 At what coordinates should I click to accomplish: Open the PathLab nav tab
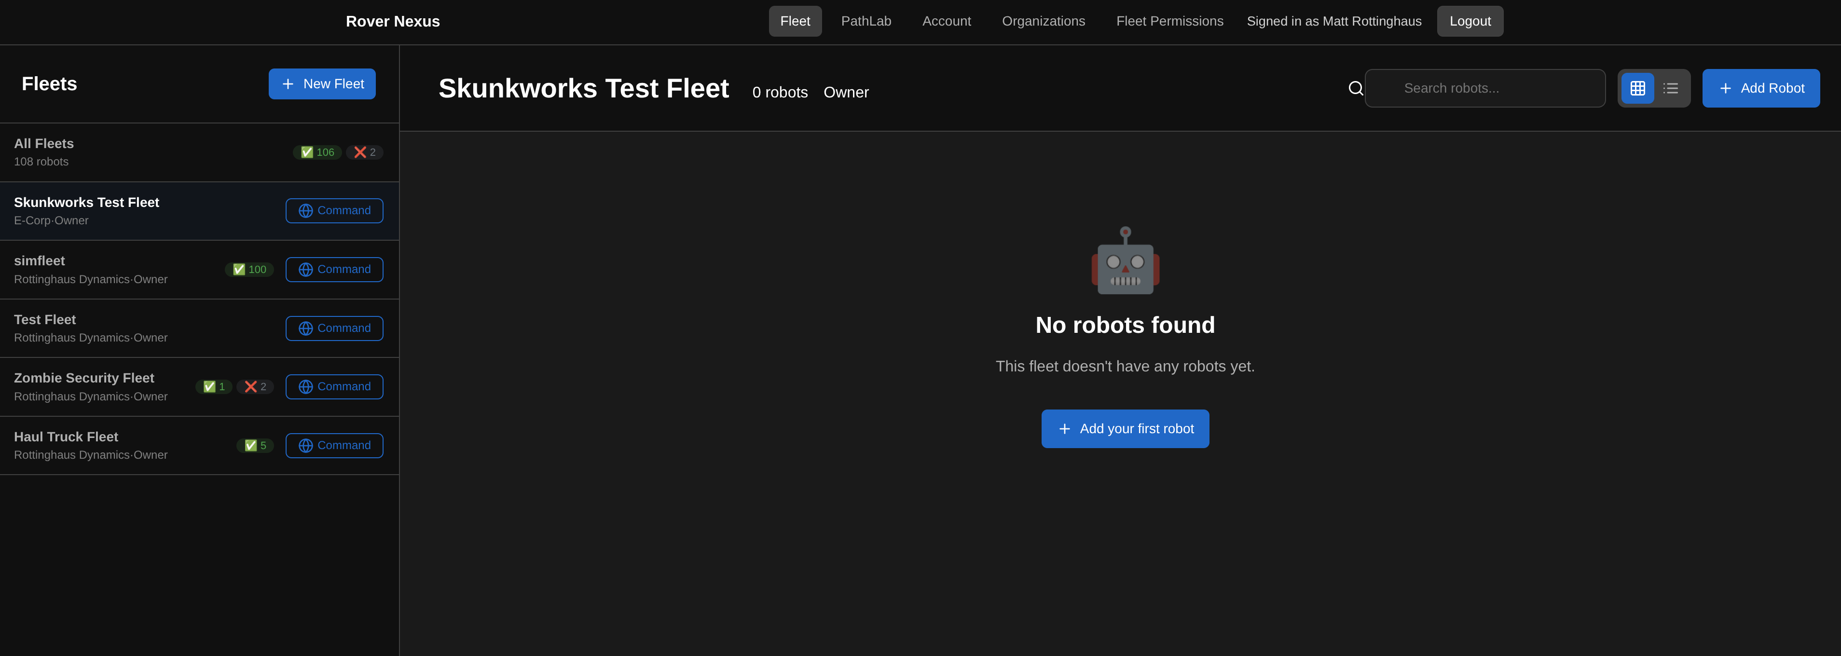[x=866, y=21]
